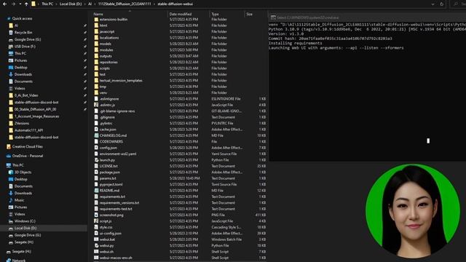The height and width of the screenshot is (262, 466).
Task: Click the search magnifier icon
Action: [456, 4]
